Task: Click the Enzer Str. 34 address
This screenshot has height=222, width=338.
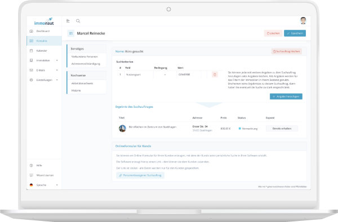Action: [x=200, y=126]
